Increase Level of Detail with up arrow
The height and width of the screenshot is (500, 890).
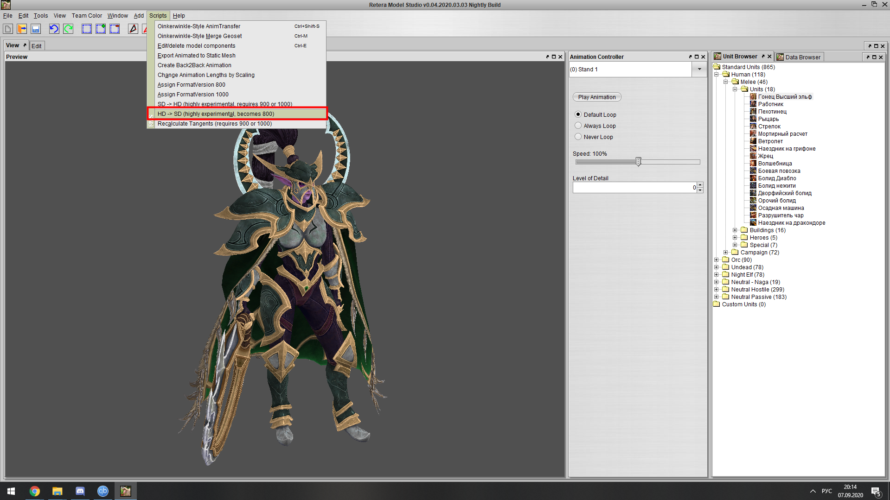[x=700, y=185]
